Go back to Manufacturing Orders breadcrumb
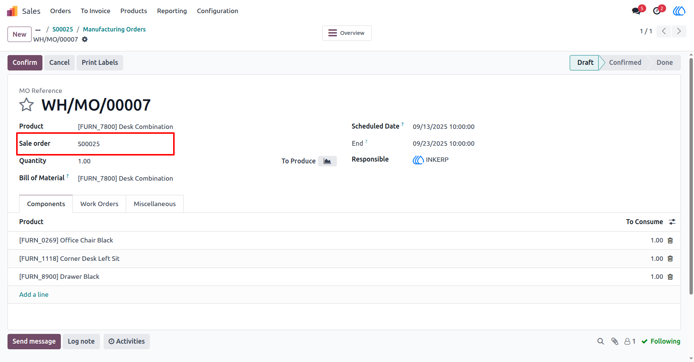This screenshot has width=694, height=362. (114, 29)
